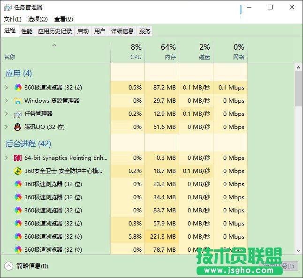Click the vertical scrollbar down arrow
The image size is (303, 278).
(x=298, y=251)
